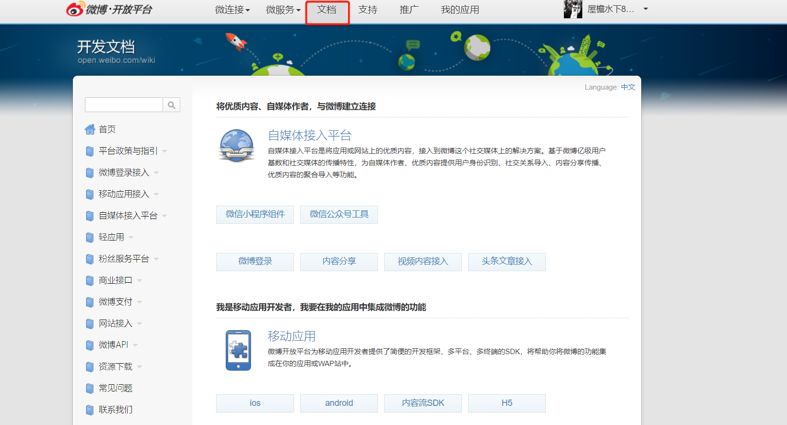The height and width of the screenshot is (425, 787).
Task: Open 常见问题 in the sidebar
Action: 116,388
